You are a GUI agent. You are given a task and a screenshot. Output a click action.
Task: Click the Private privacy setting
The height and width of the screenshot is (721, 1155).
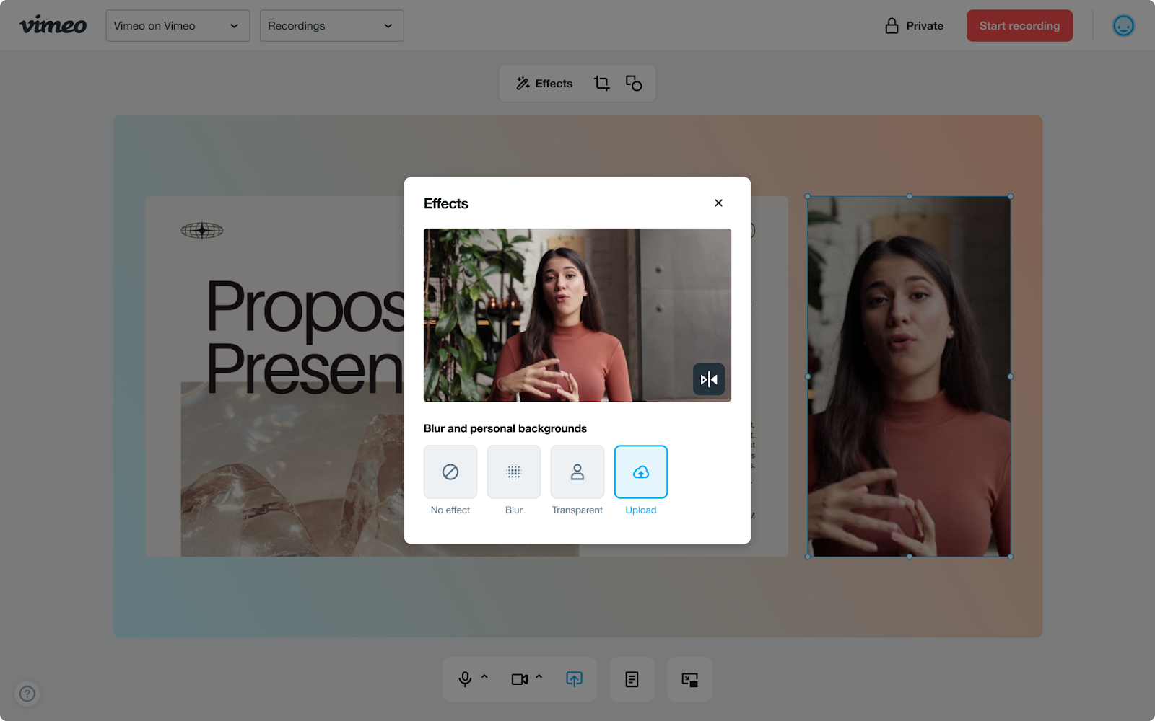pos(915,26)
